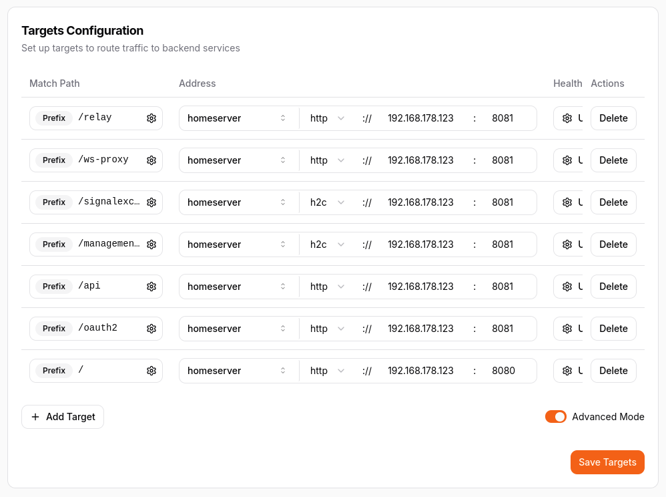The width and height of the screenshot is (666, 497).
Task: Click the Prefix badge on /management row
Action: [54, 244]
